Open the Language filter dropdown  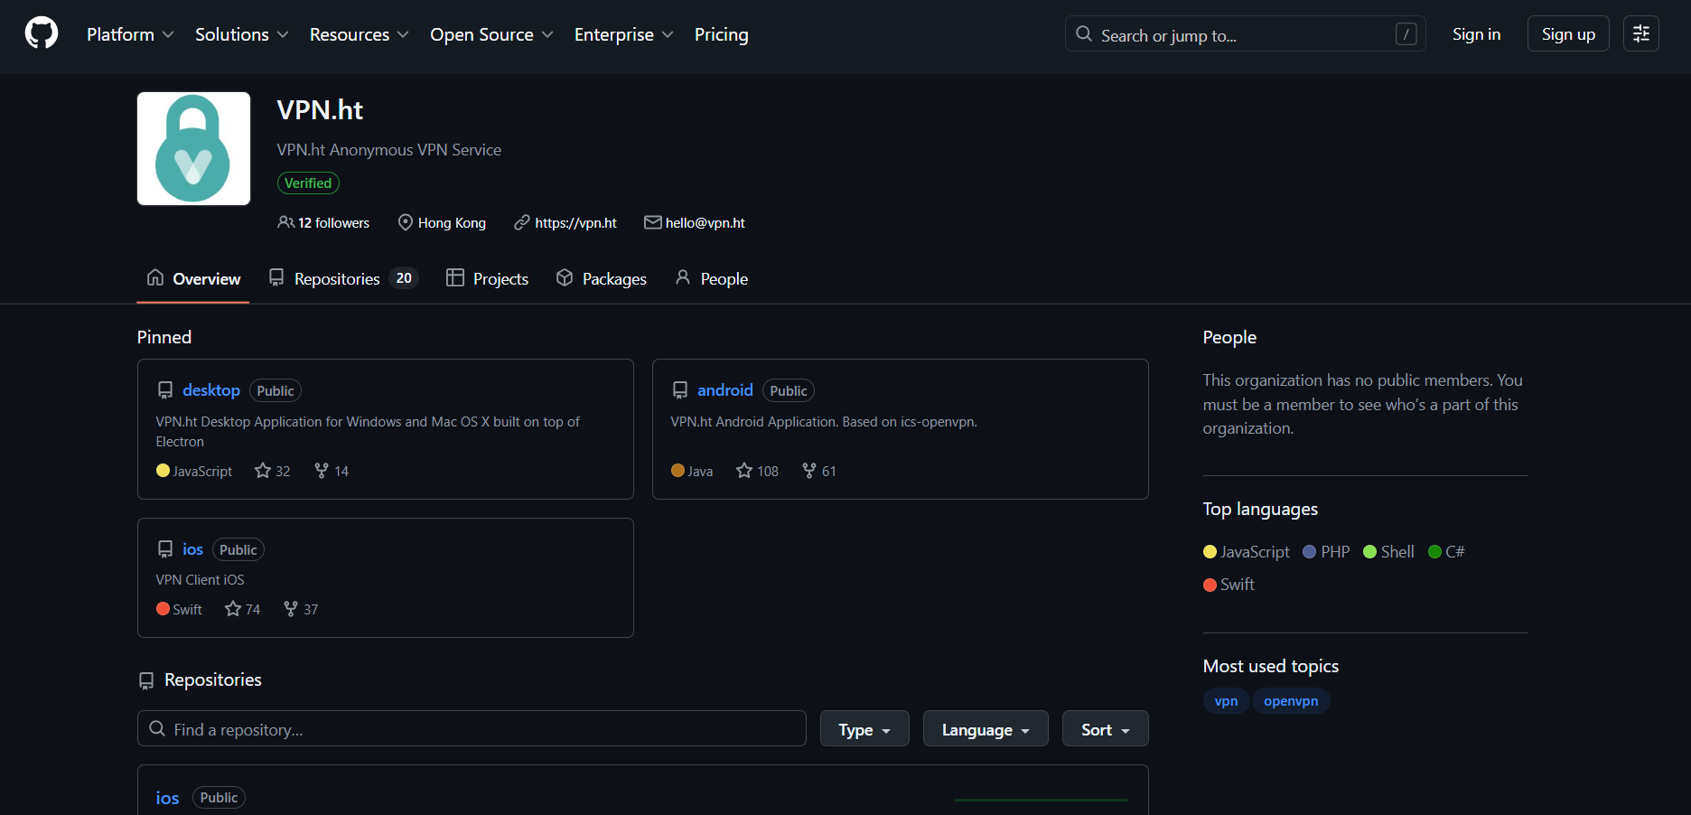986,729
